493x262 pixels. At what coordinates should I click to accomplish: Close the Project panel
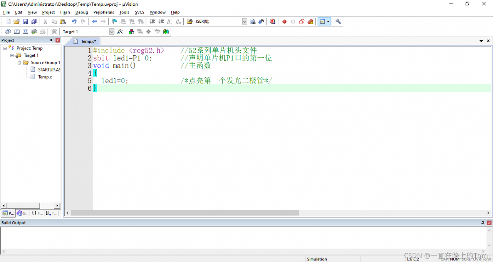pyautogui.click(x=58, y=40)
